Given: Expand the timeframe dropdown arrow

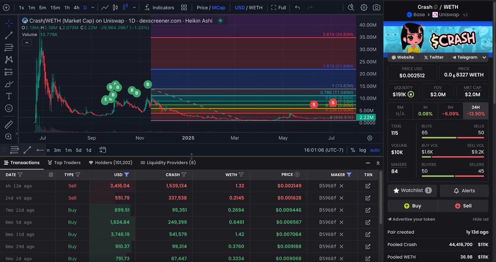Looking at the screenshot, I should coord(93,7).
